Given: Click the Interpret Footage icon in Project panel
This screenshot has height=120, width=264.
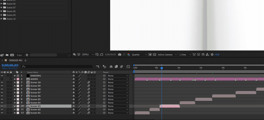Looking at the screenshot, I should point(2,55).
